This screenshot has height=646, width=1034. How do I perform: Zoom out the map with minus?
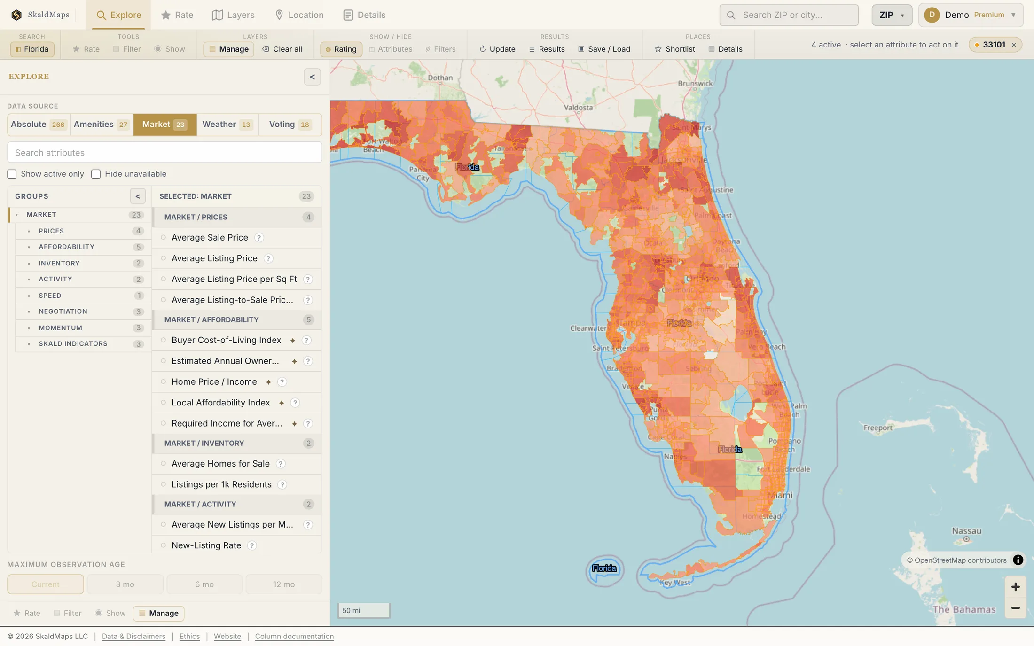point(1015,608)
